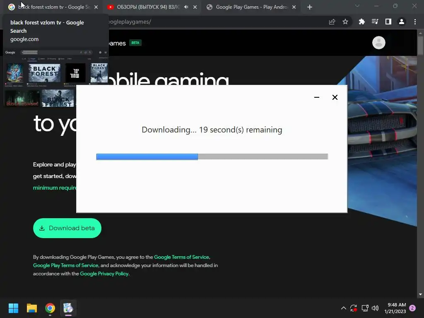Open the Google Terms of Service link
The height and width of the screenshot is (318, 424).
tap(181, 257)
